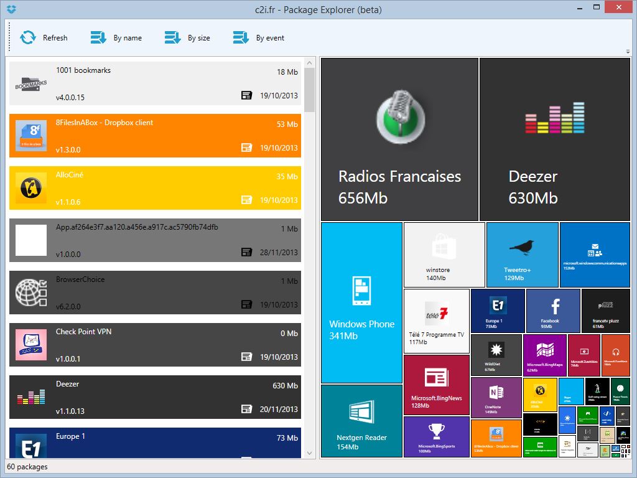Open the Tweetro+ bird tile
Image resolution: width=637 pixels, height=478 pixels.
click(522, 255)
